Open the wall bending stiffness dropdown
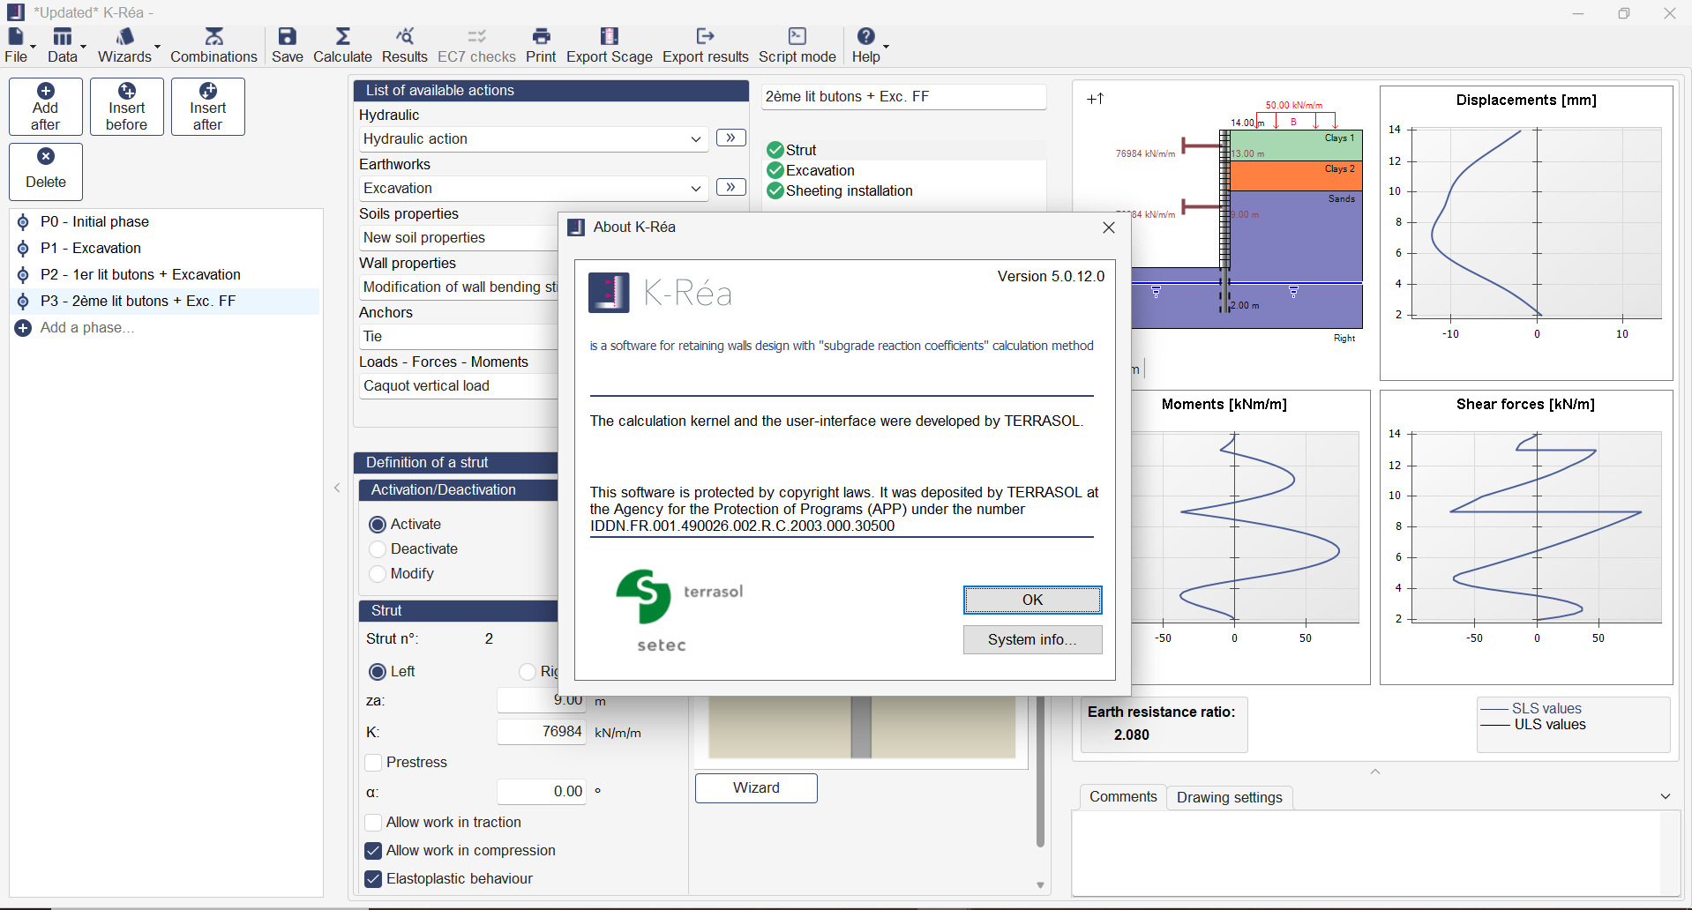The image size is (1692, 910). pyautogui.click(x=459, y=287)
